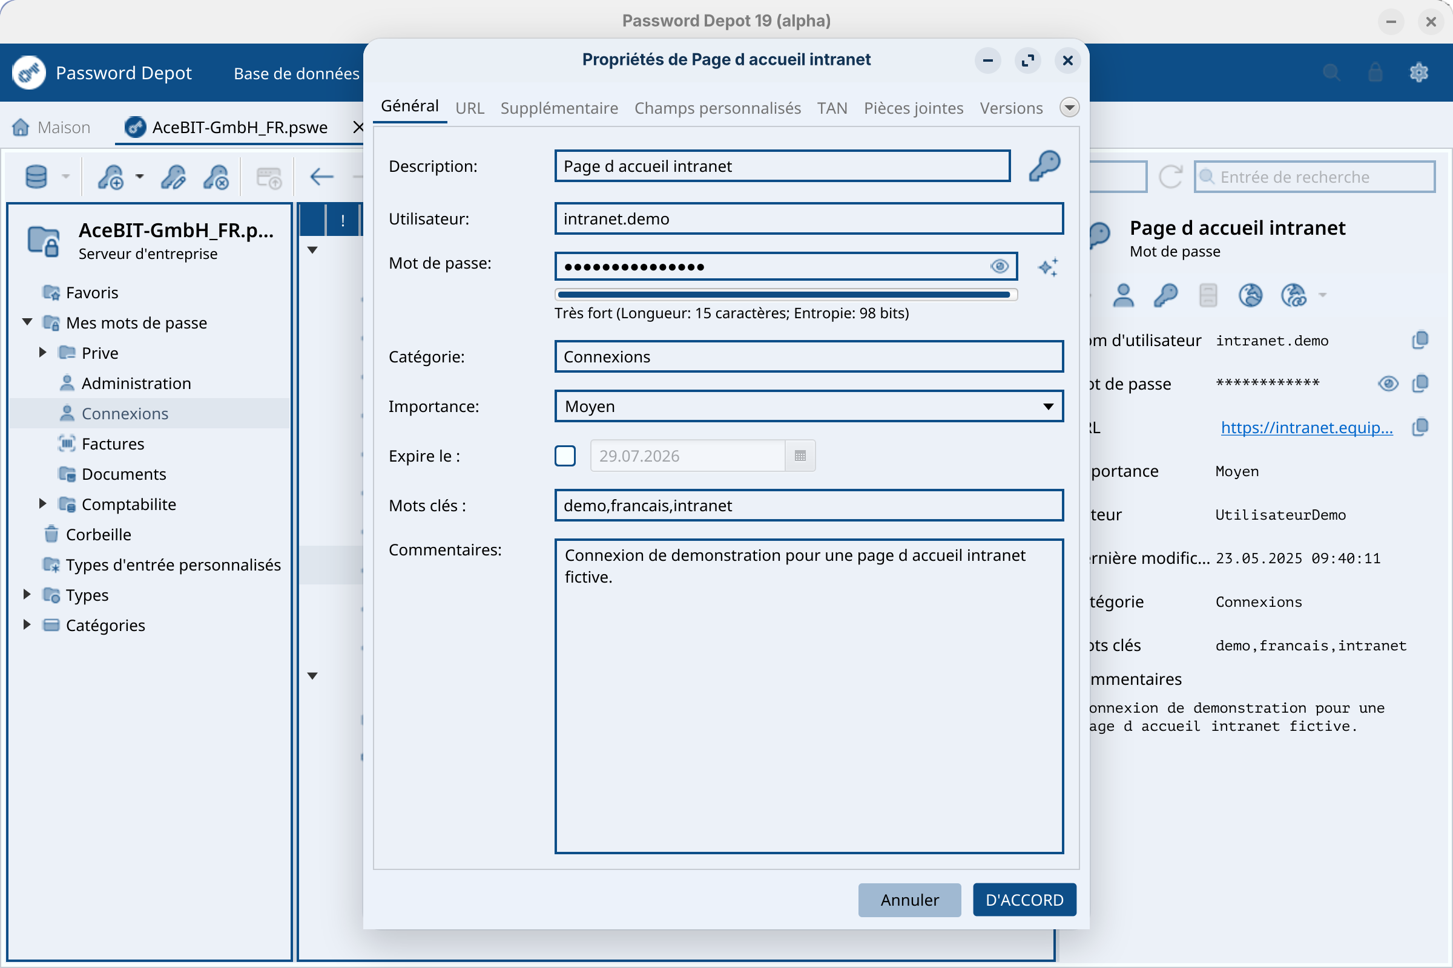The image size is (1453, 968).
Task: Open the Maison home tab
Action: pyautogui.click(x=51, y=127)
